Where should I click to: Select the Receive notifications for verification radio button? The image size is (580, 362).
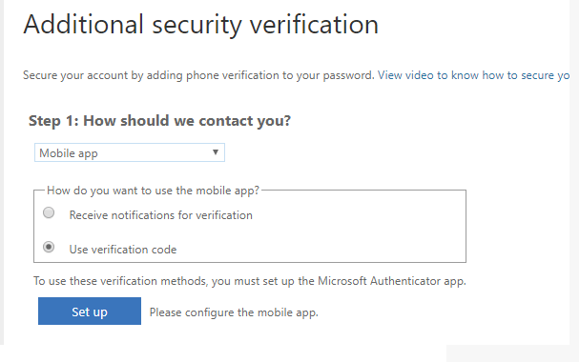pos(49,212)
